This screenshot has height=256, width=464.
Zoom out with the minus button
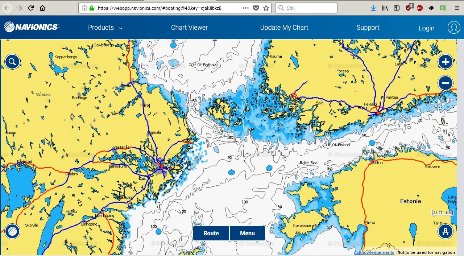(446, 83)
